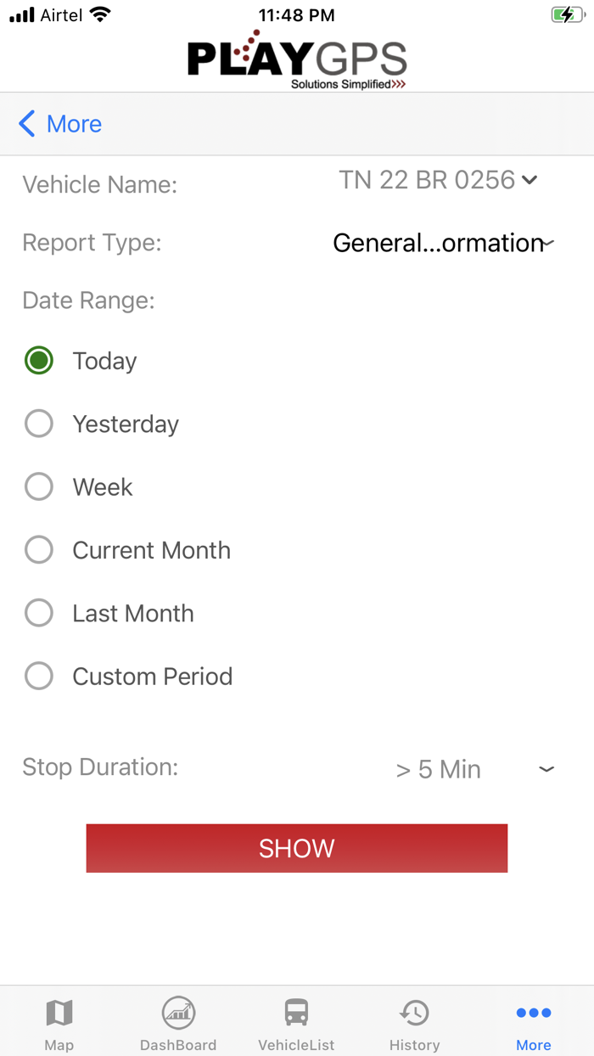Image resolution: width=594 pixels, height=1056 pixels.
Task: Choose the Week option
Action: click(39, 486)
